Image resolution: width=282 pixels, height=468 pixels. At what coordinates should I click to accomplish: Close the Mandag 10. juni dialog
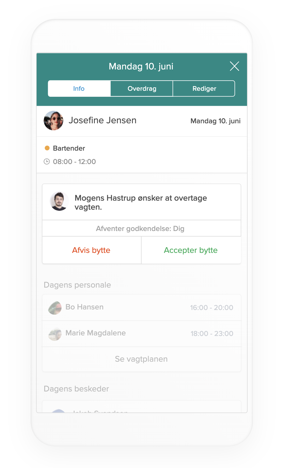point(234,66)
